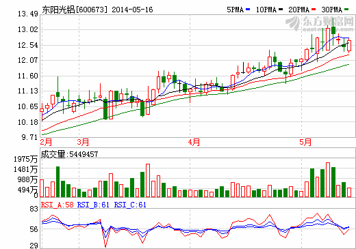
Task: Click the RSI_A:58 indicator label
Action: [x=57, y=205]
